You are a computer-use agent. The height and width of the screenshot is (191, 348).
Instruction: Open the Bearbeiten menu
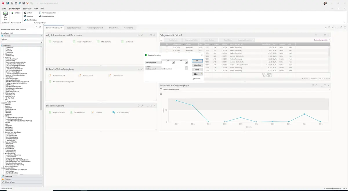(x=27, y=9)
